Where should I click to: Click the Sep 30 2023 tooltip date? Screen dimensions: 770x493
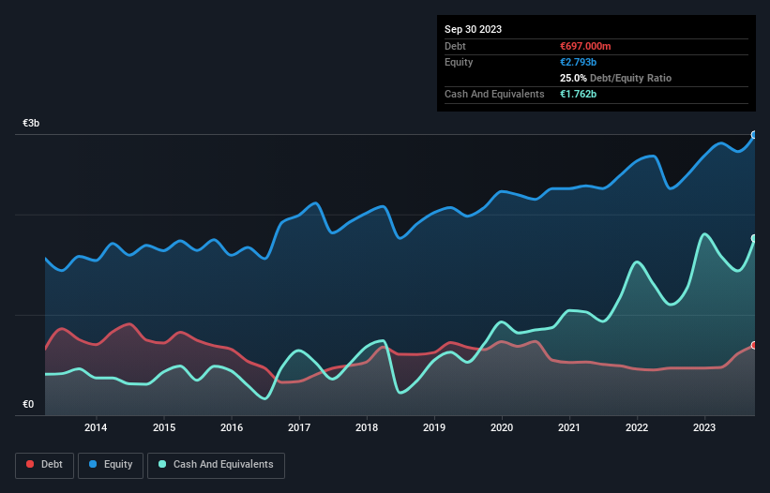point(473,29)
